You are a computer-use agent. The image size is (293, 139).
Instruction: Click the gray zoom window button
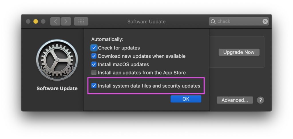43,21
